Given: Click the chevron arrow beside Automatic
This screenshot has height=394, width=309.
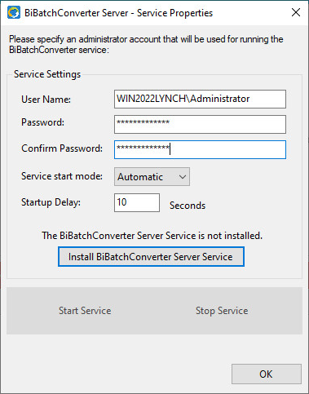Looking at the screenshot, I should (183, 177).
